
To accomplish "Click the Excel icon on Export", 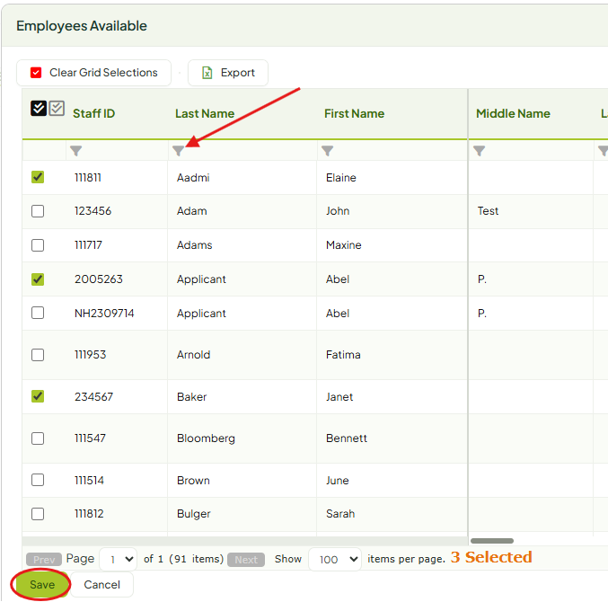I will coord(207,73).
